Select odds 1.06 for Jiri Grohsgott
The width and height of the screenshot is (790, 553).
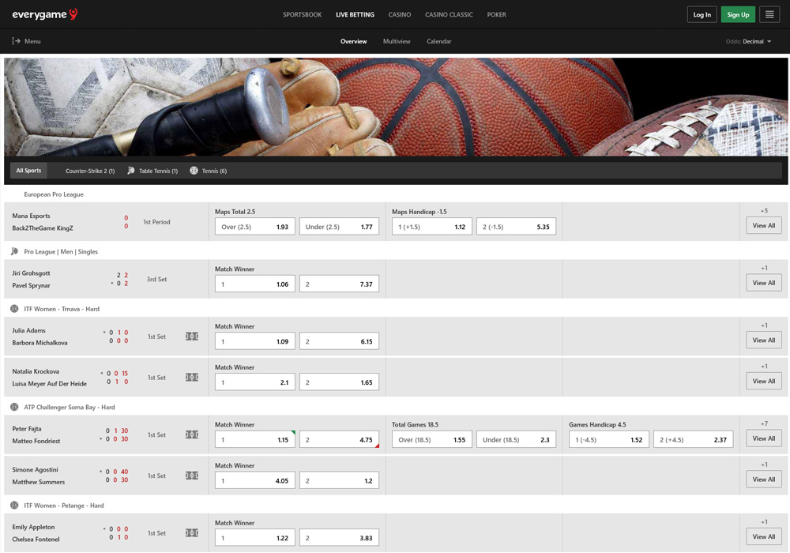coord(253,283)
